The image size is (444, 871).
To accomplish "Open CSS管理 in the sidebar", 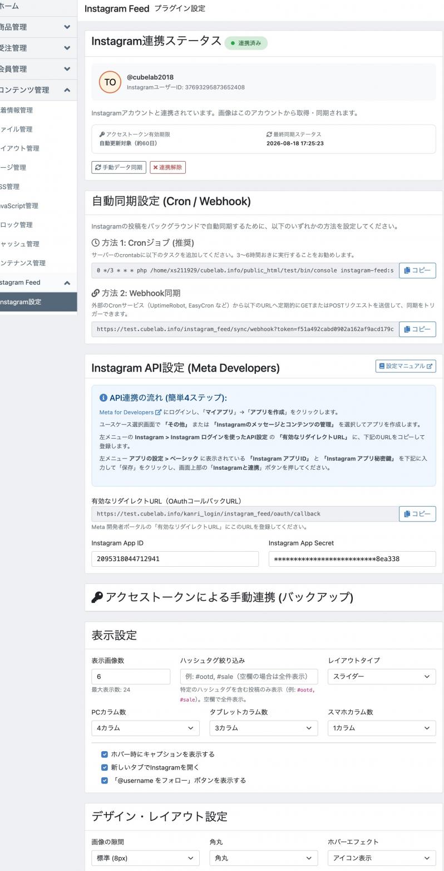I will pyautogui.click(x=38, y=187).
